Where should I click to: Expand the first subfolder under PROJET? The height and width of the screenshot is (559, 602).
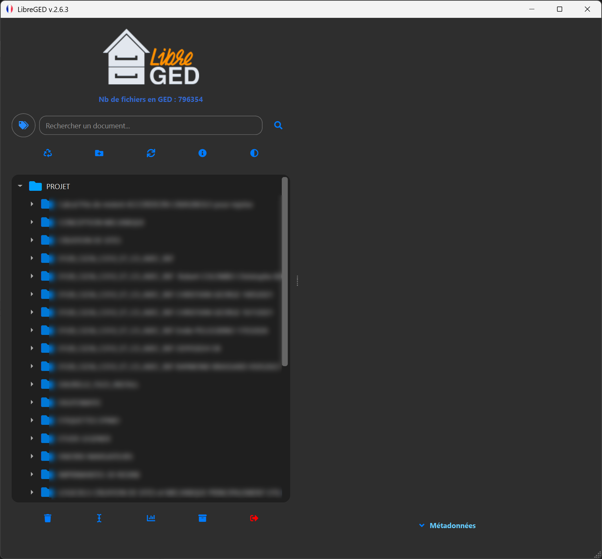pos(32,204)
